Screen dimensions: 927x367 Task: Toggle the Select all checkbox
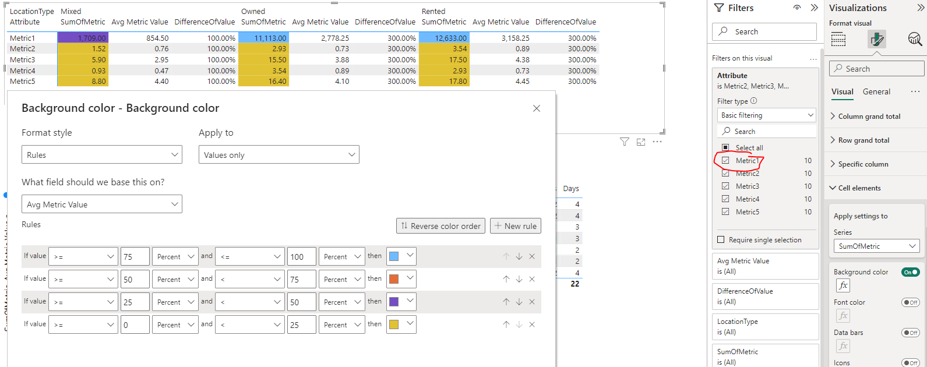(725, 147)
